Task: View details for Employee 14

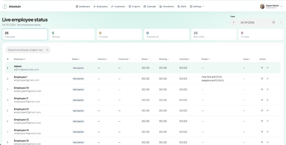Action: (262, 132)
